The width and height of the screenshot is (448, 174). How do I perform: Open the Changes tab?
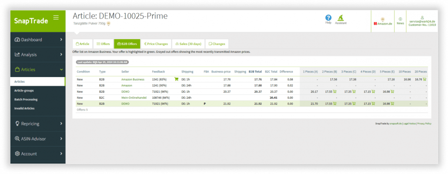coord(217,43)
